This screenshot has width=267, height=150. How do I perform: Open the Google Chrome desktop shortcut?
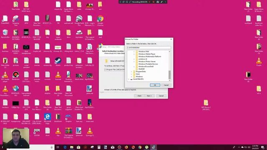pos(100,20)
